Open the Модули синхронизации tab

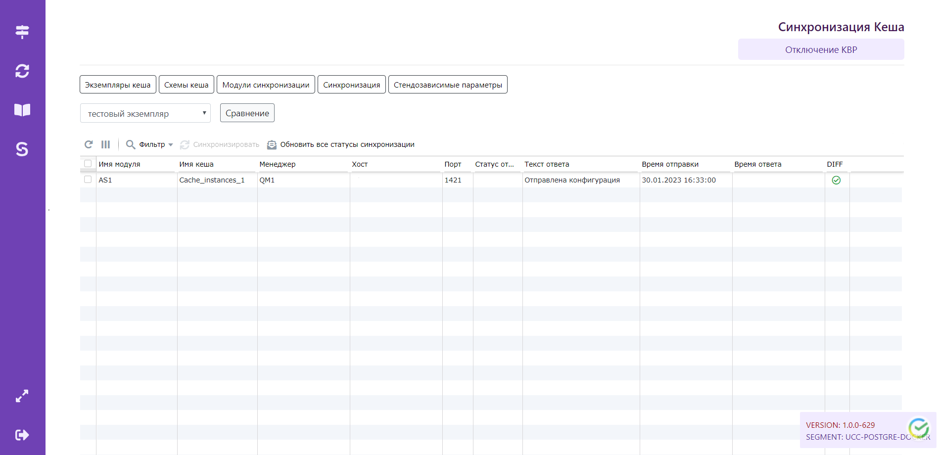click(266, 85)
